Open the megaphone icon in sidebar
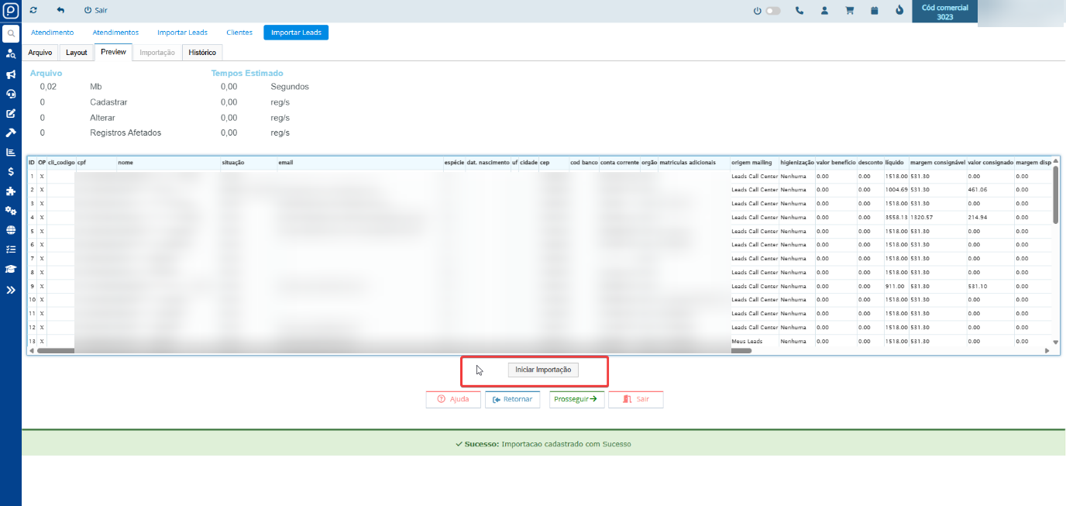1066x506 pixels. [11, 74]
